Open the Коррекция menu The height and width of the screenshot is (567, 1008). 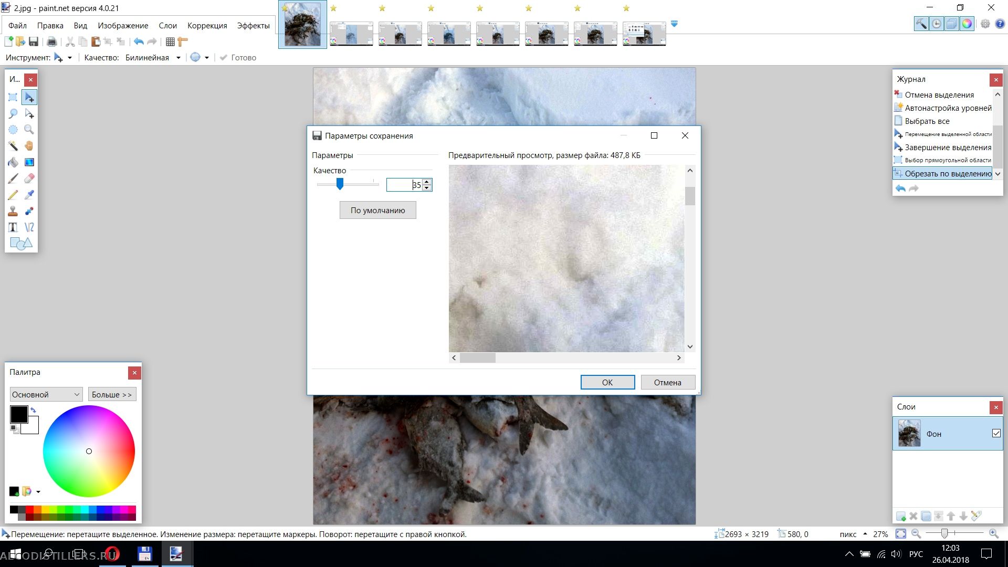(207, 26)
